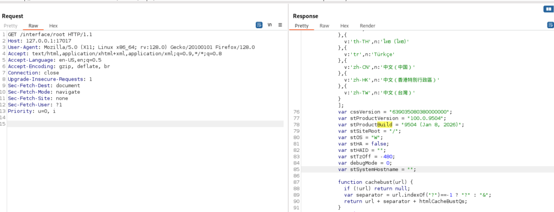Open the Hex tab in Response panel

(x=345, y=26)
